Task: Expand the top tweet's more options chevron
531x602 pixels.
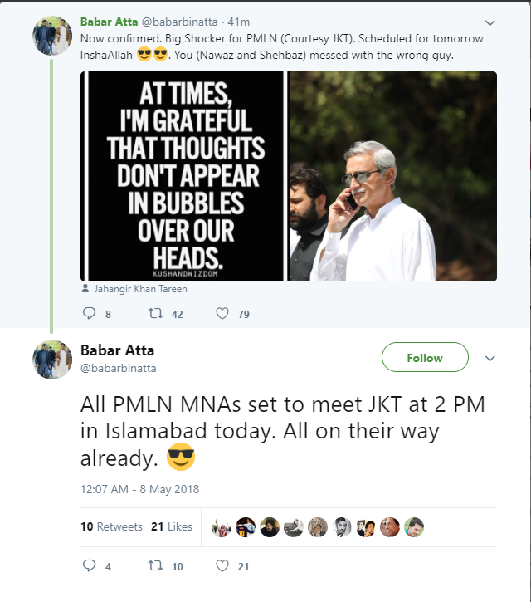Action: click(x=490, y=22)
